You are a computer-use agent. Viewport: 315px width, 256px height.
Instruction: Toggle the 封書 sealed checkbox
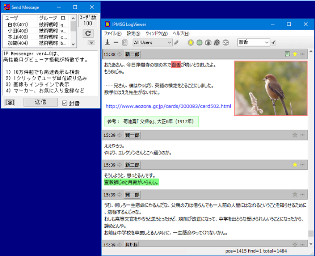click(65, 103)
